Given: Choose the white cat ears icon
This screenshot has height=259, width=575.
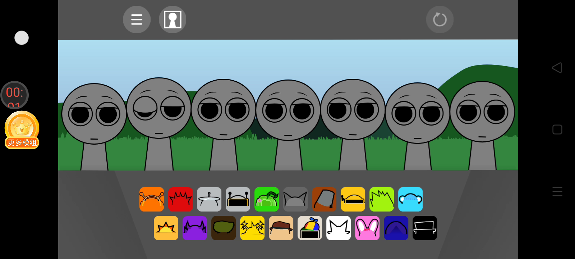Looking at the screenshot, I should click(x=339, y=228).
